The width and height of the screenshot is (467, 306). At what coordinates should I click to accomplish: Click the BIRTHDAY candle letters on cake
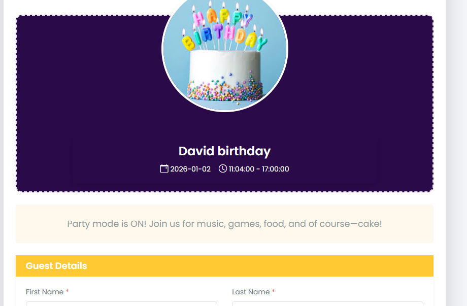coord(223,37)
